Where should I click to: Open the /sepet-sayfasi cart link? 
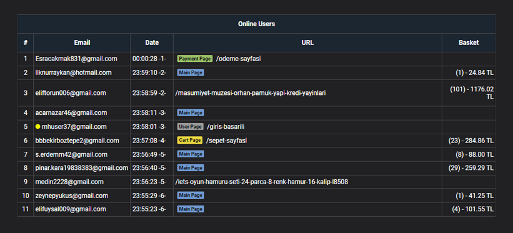pos(226,141)
